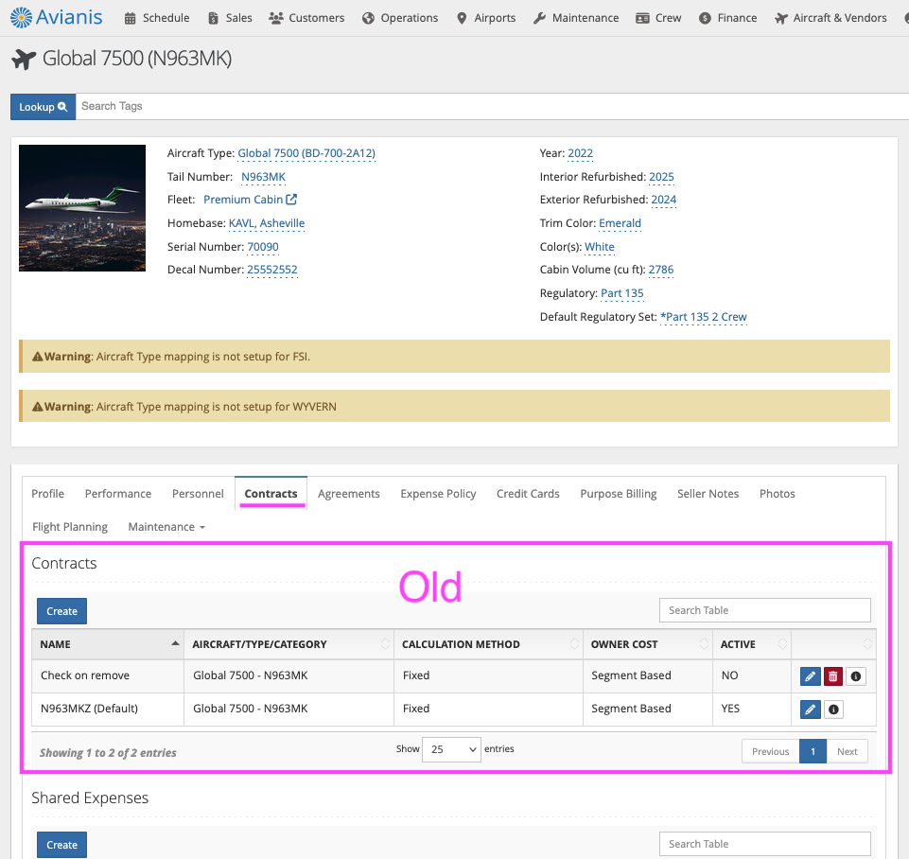Open the Credit Cards tab
The width and height of the screenshot is (909, 859).
pos(528,494)
